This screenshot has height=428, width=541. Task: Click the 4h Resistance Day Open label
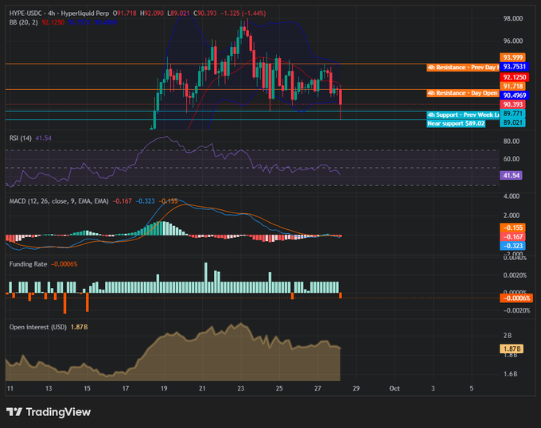[x=462, y=93]
